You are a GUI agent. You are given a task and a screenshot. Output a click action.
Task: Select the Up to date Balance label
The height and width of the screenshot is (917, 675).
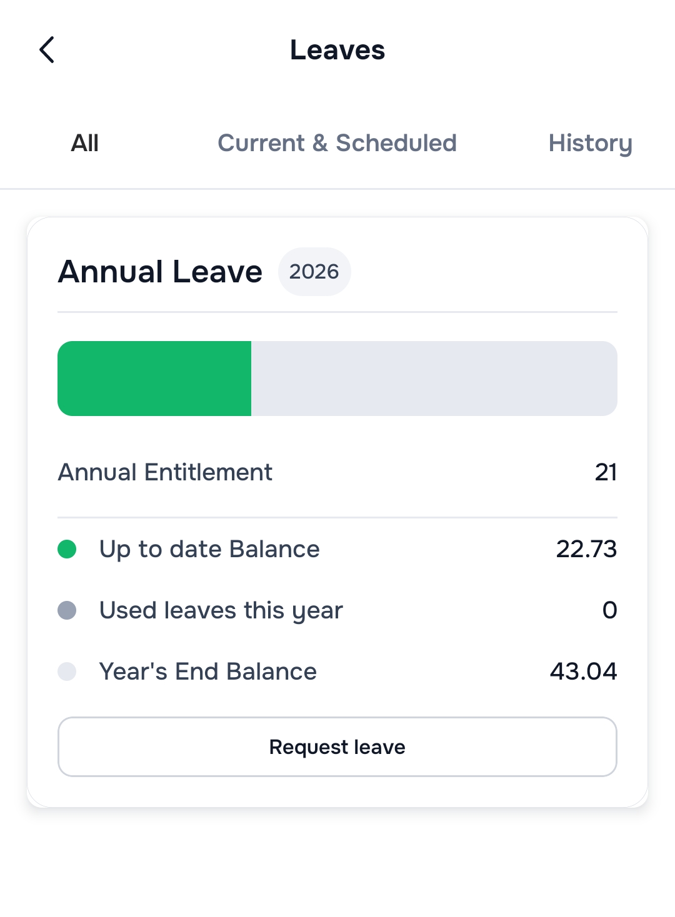click(209, 549)
